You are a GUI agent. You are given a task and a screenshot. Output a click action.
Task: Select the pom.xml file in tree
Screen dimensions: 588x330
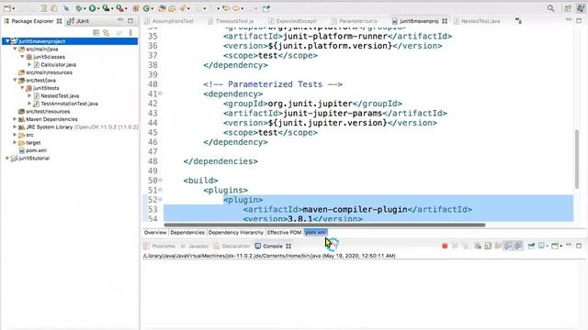(37, 150)
